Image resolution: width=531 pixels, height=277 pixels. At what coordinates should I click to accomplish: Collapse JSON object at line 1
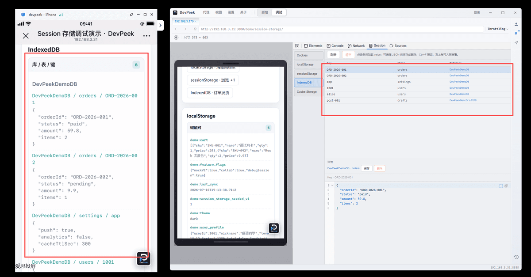pyautogui.click(x=332, y=186)
